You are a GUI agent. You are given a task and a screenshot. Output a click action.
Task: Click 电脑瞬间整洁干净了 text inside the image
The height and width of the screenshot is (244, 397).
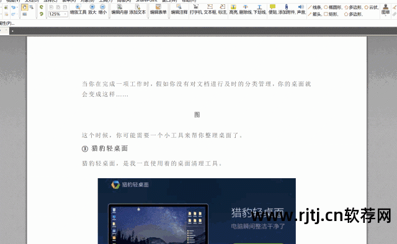tap(258, 226)
